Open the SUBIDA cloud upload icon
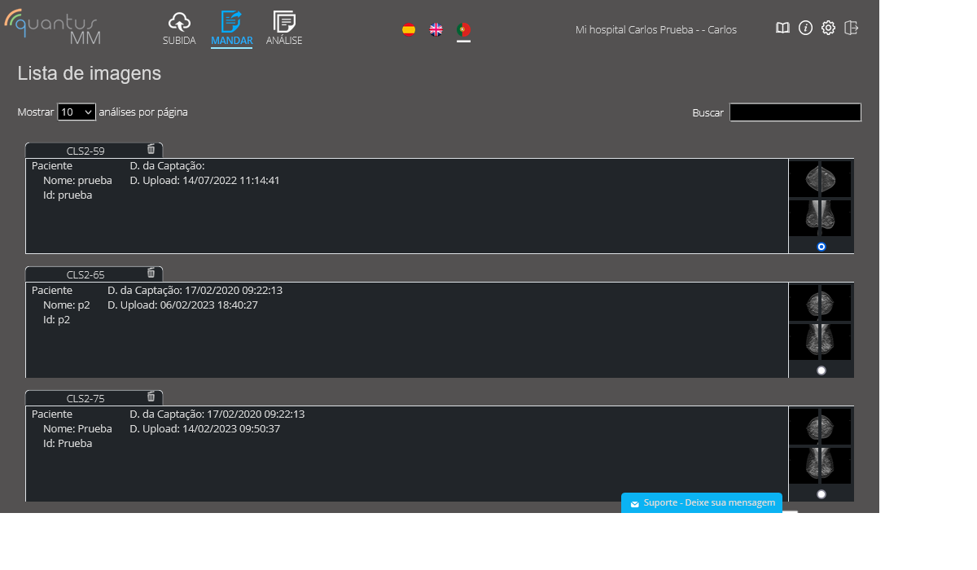 tap(179, 22)
